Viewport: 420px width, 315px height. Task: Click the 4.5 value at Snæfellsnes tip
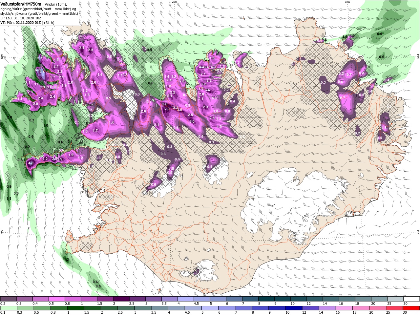point(31,163)
